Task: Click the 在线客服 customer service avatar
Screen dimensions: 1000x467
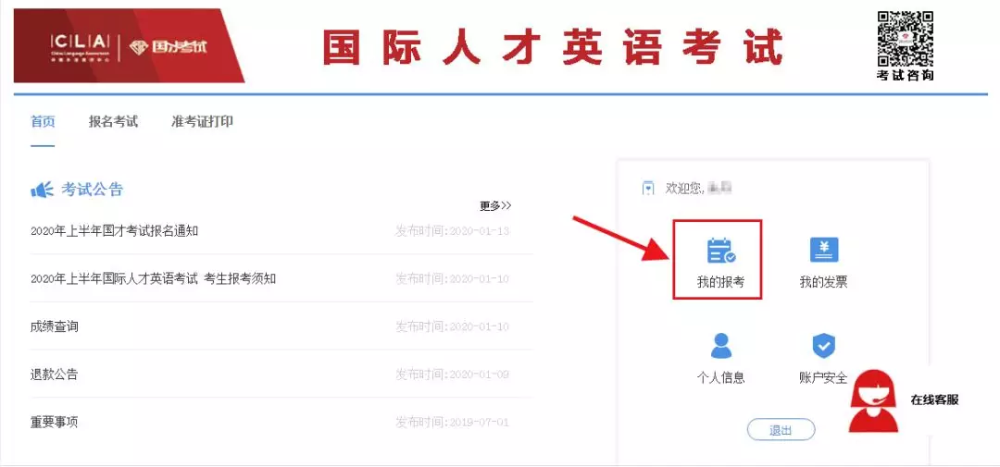Action: click(872, 400)
